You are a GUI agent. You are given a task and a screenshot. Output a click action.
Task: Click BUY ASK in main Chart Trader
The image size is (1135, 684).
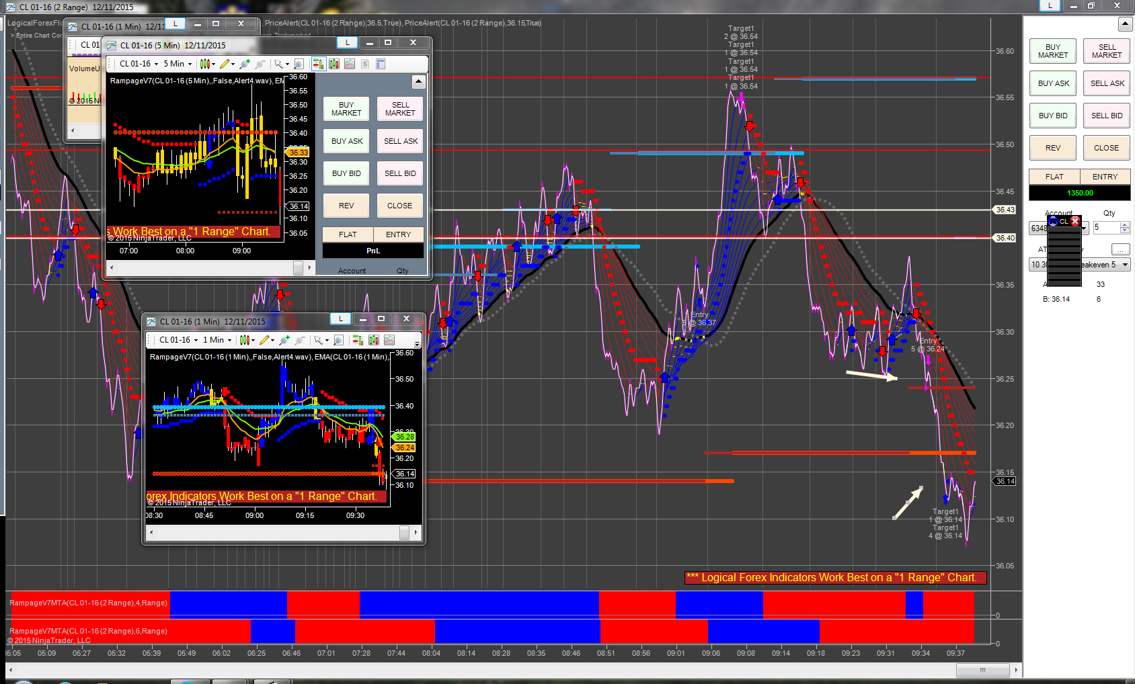[x=1053, y=83]
